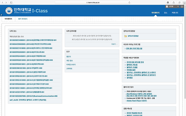The image size is (186, 116).
Task: Open 셀프러닝 블랙보드 런 알아보기 link
Action: 141,75
